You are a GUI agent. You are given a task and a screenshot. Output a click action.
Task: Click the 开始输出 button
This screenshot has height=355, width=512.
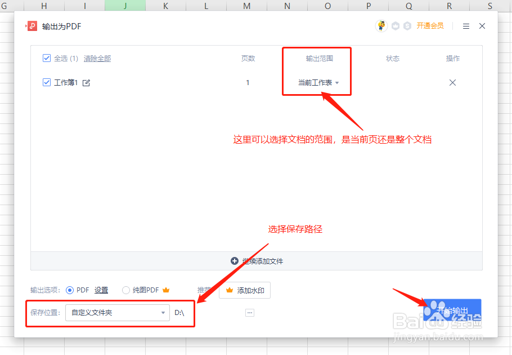[x=452, y=310]
